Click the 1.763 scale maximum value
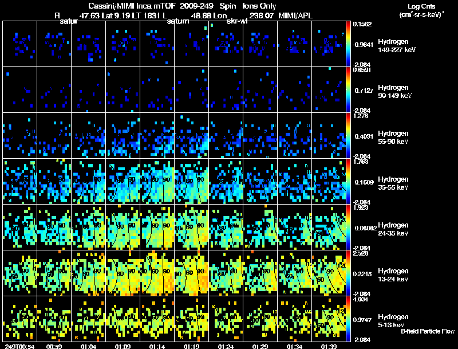 pyautogui.click(x=361, y=162)
